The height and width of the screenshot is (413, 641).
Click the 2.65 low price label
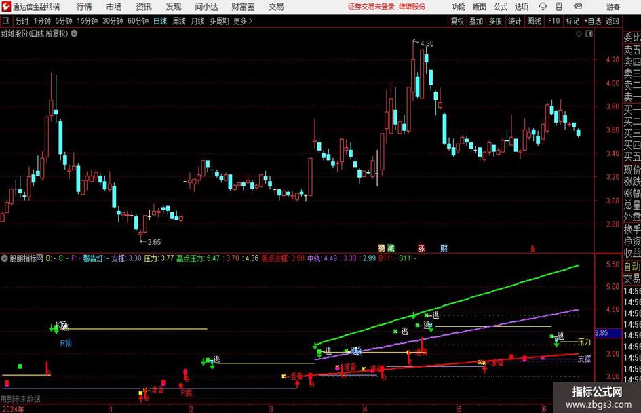(154, 242)
